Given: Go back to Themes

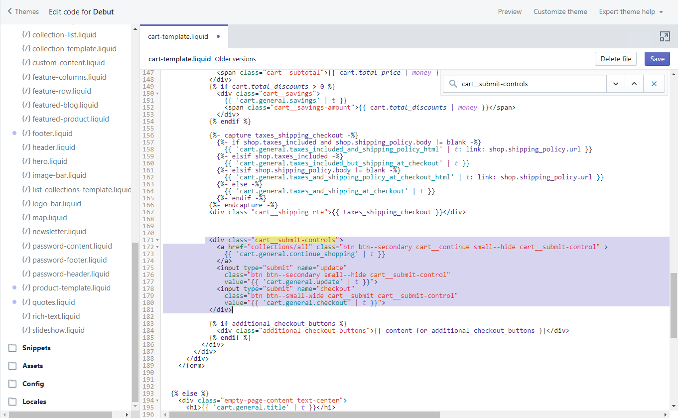Looking at the screenshot, I should (23, 11).
